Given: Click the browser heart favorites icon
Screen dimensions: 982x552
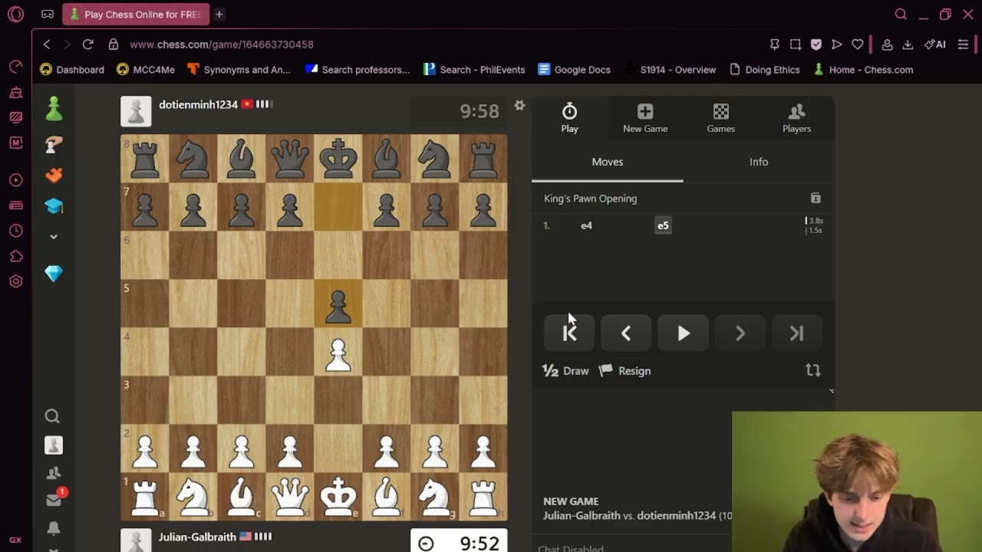Looking at the screenshot, I should 858,44.
